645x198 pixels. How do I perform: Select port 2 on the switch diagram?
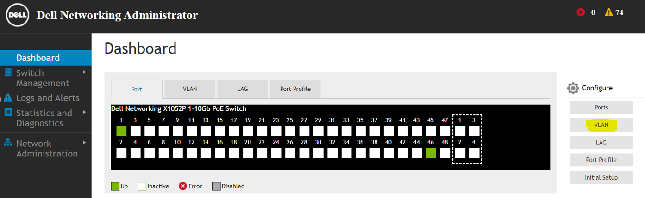(121, 153)
